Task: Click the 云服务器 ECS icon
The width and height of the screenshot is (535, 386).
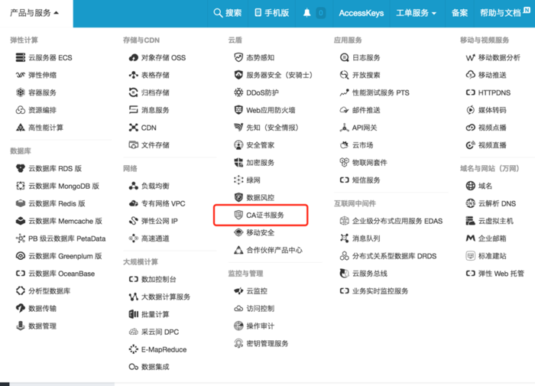Action: click(x=21, y=57)
